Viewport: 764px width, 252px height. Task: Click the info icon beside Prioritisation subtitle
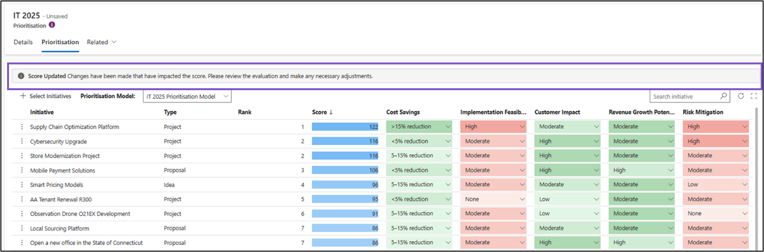click(x=52, y=25)
